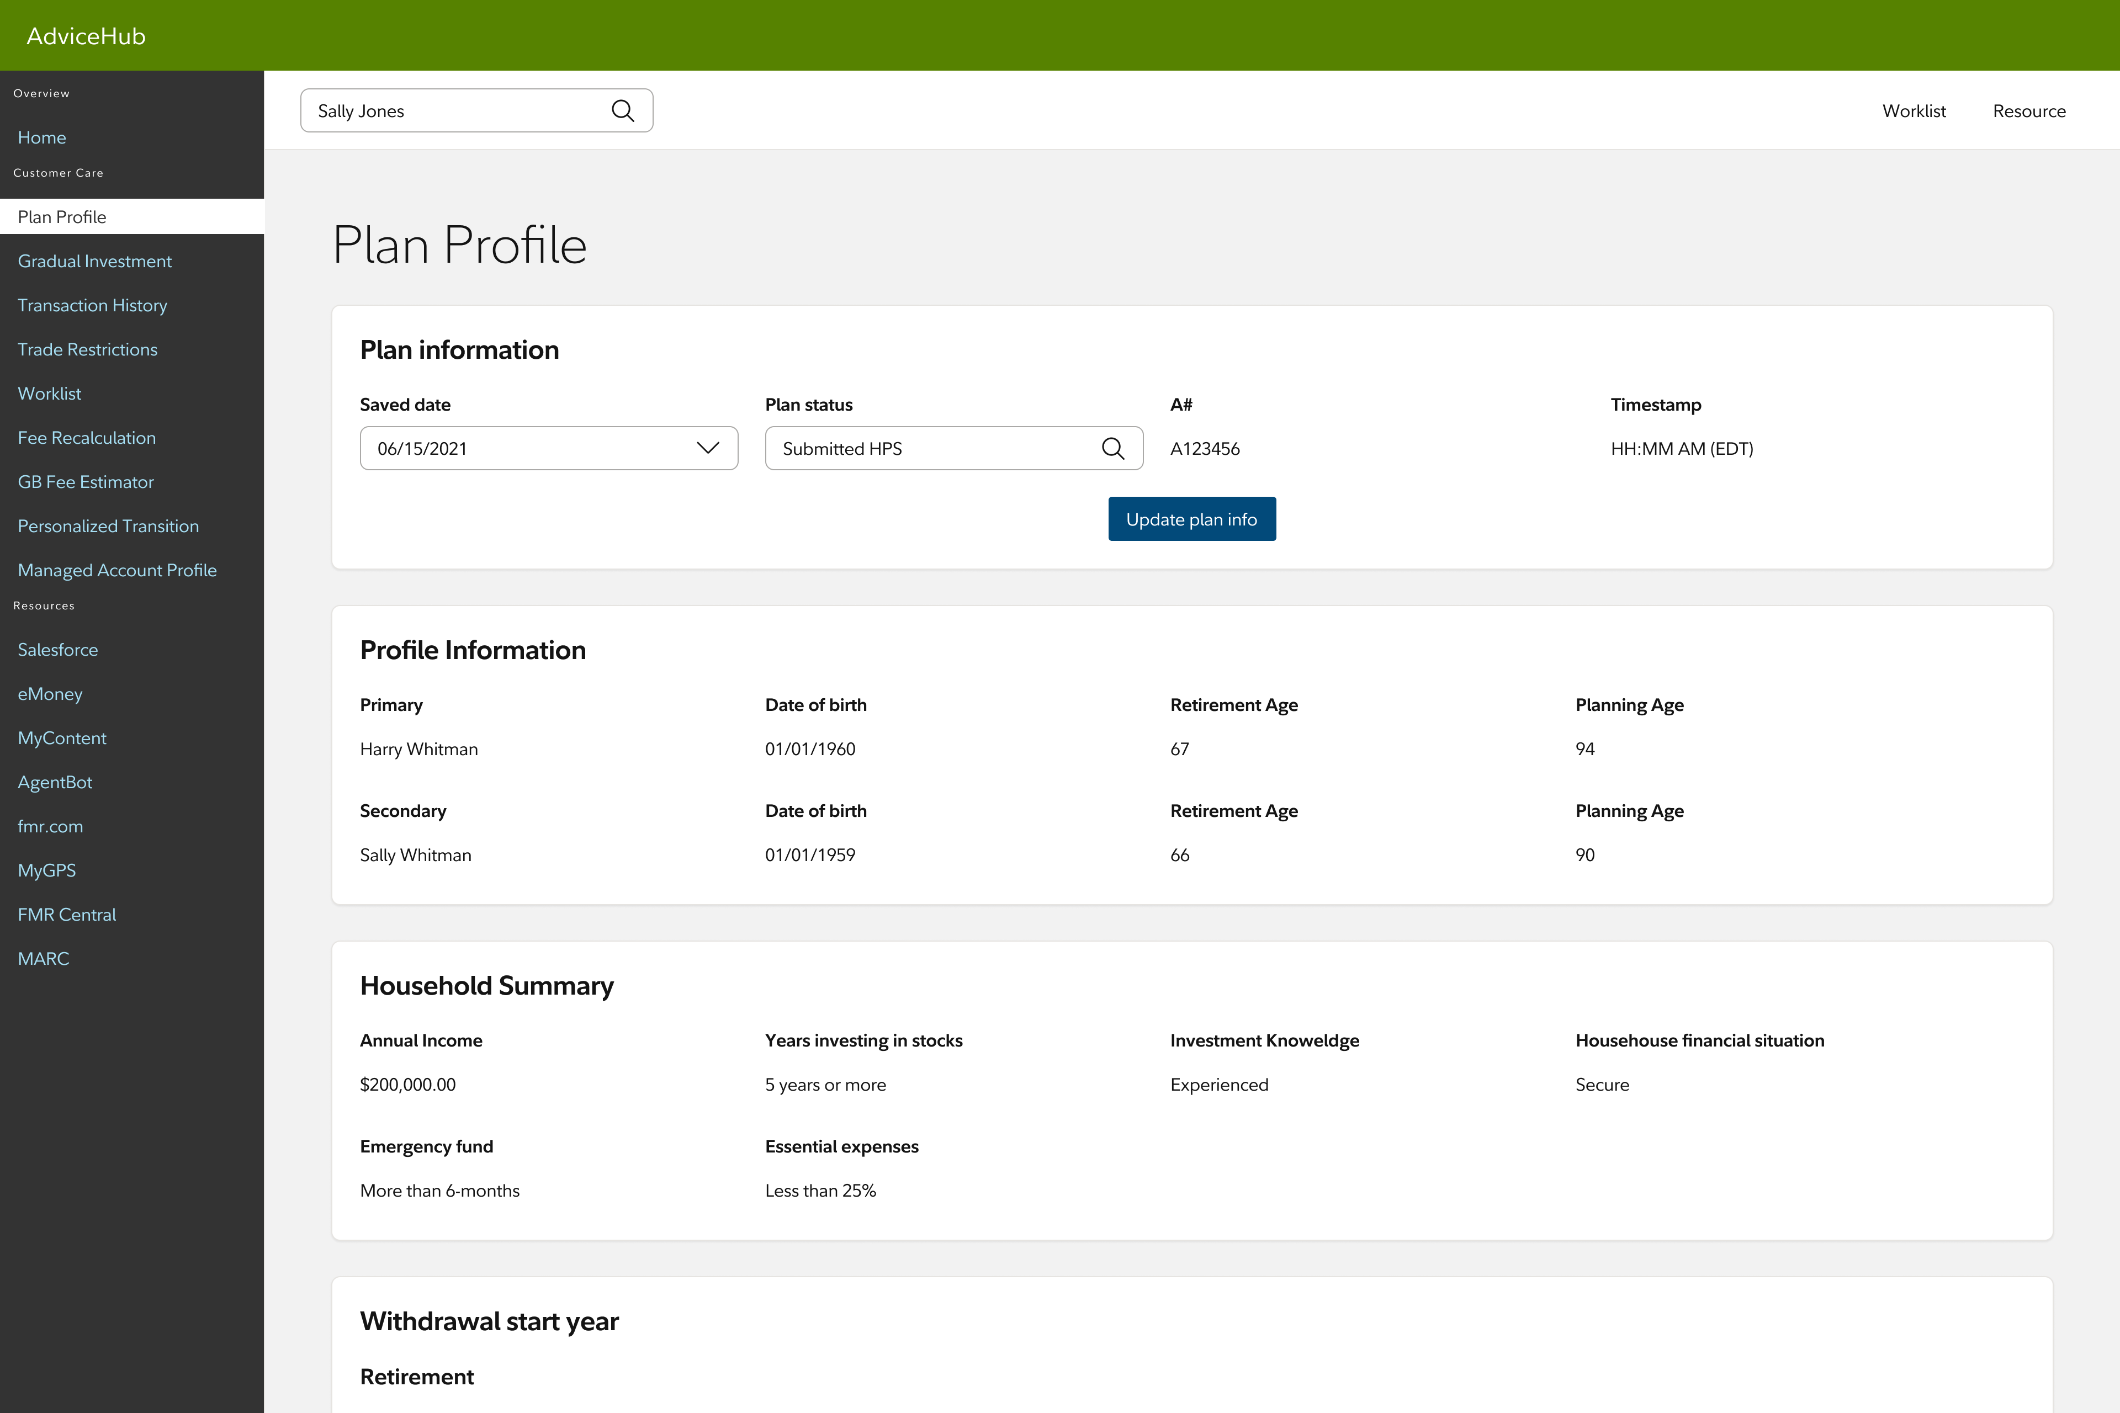Click the Plan status search magnifier icon
The height and width of the screenshot is (1413, 2120).
(1112, 449)
